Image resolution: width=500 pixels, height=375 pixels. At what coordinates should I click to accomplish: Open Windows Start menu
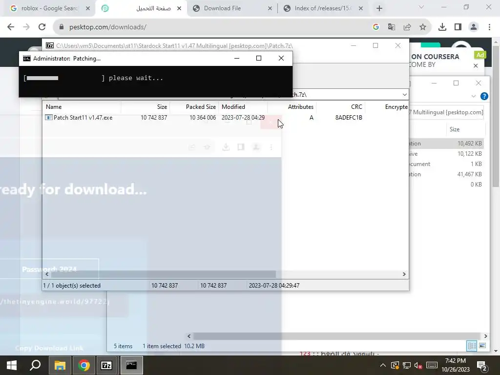coord(12,365)
